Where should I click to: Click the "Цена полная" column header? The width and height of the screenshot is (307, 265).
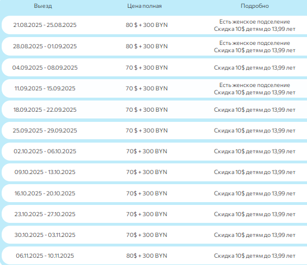[x=145, y=6]
